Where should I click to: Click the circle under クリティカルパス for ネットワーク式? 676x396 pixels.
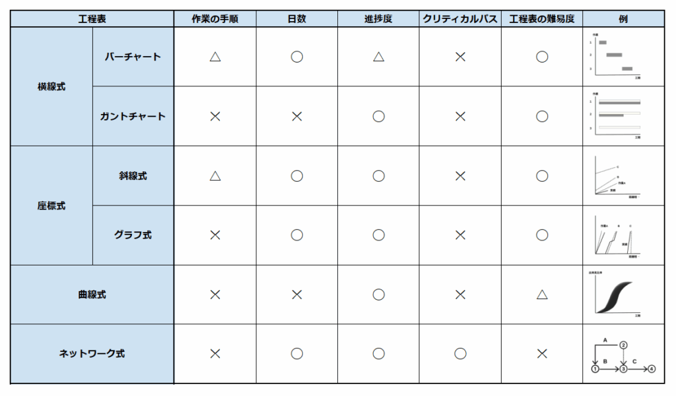pos(460,354)
